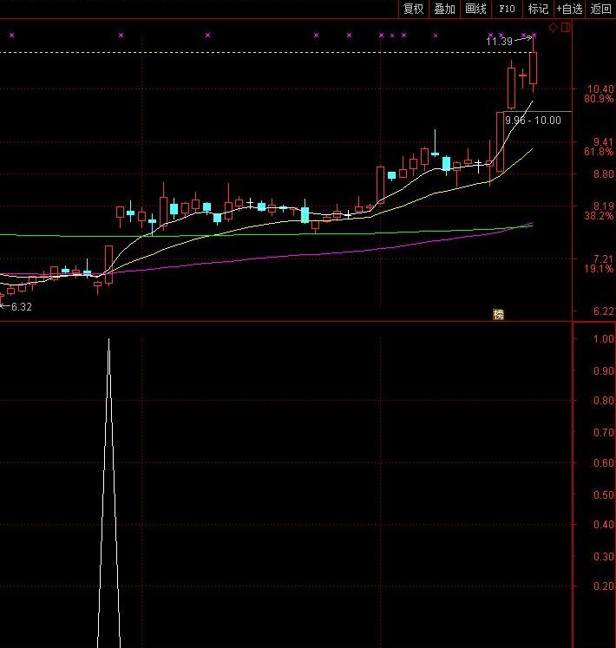The height and width of the screenshot is (648, 616).
Task: Click the 61.8% retracement label
Action: (599, 152)
